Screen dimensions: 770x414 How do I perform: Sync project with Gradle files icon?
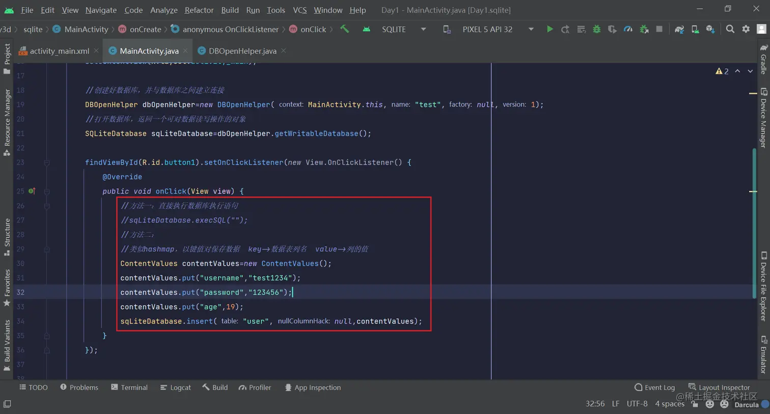click(x=679, y=29)
